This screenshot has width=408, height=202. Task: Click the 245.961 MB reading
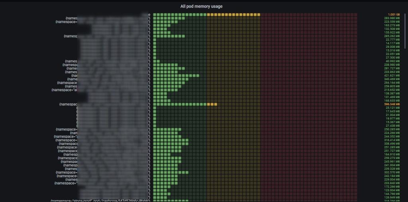click(392, 161)
